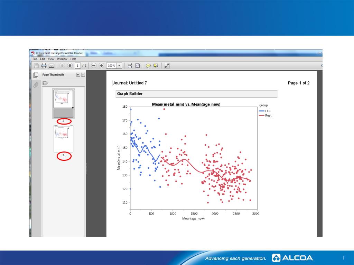The image size is (354, 265).
Task: Open the attachments paperclip panel
Action: coord(36,85)
